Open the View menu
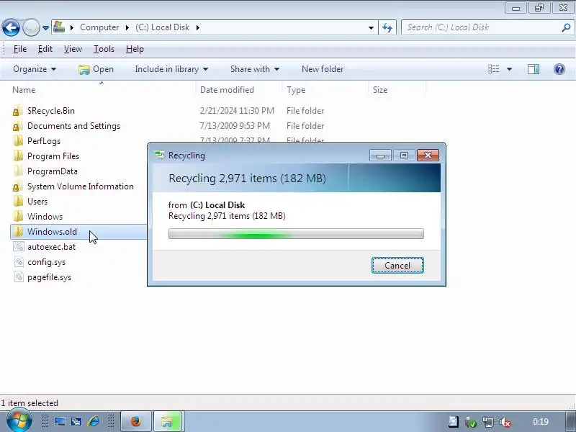Screen dimensions: 576x432 (73, 49)
